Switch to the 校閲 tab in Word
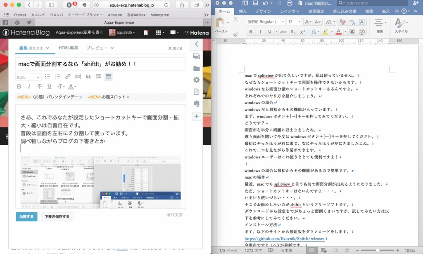423x254 pixels. click(369, 11)
